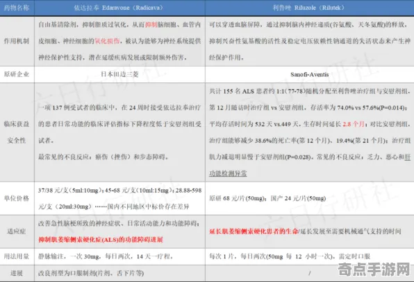Click the 作用机制 row label
Viewport: 414px width, 282px height.
(x=17, y=41)
